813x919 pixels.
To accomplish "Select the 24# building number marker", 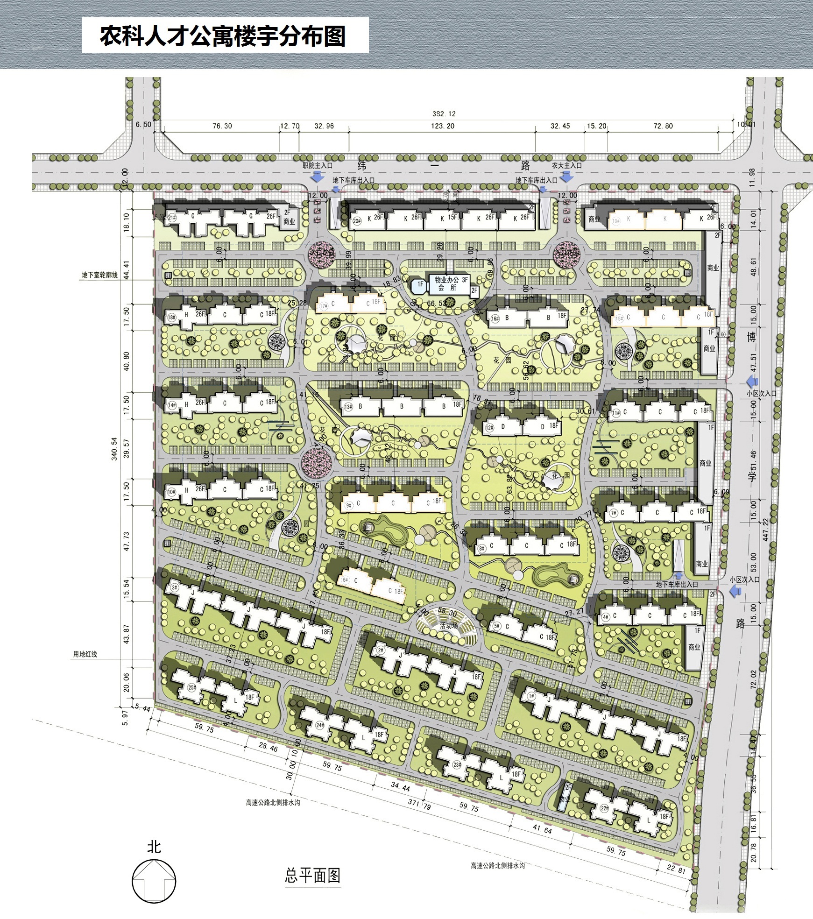I will 320,725.
